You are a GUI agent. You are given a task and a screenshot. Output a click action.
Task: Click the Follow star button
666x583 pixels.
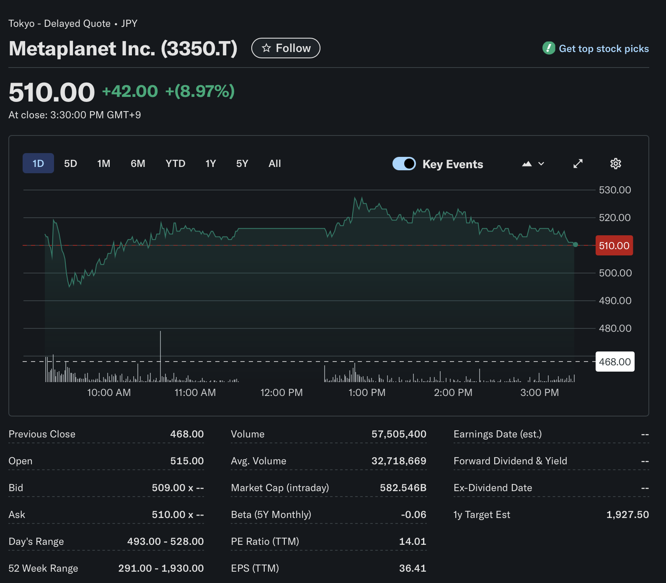pyautogui.click(x=286, y=48)
